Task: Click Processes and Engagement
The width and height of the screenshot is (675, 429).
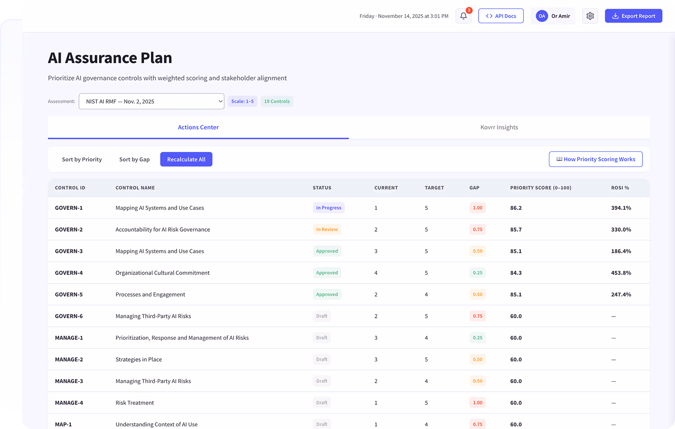Action: point(150,294)
